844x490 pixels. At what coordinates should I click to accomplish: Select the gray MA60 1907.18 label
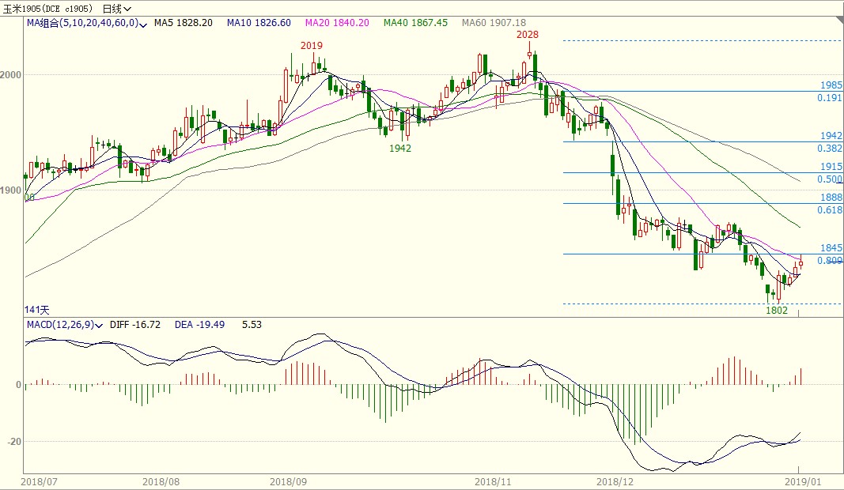(494, 23)
